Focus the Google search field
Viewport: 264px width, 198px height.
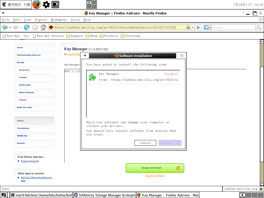[233, 27]
